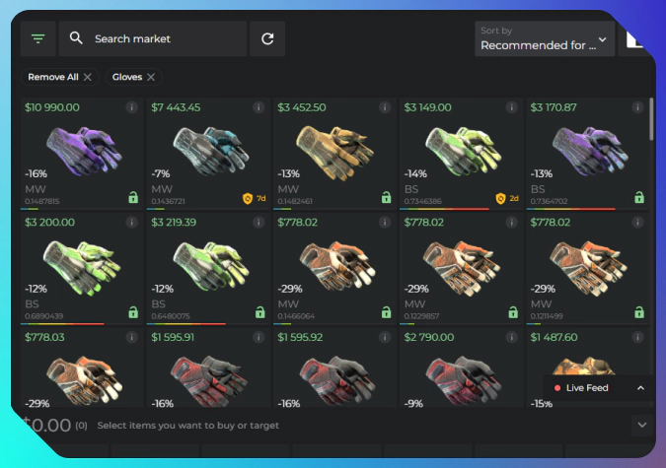The height and width of the screenshot is (468, 666).
Task: Click the green lock on $3 170.87 item
Action: (x=639, y=197)
